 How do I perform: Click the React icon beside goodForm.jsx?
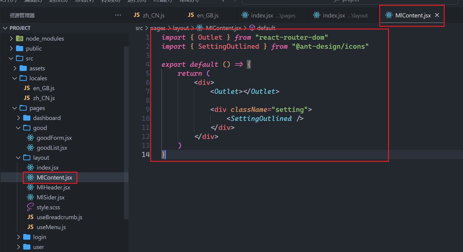[x=30, y=138]
